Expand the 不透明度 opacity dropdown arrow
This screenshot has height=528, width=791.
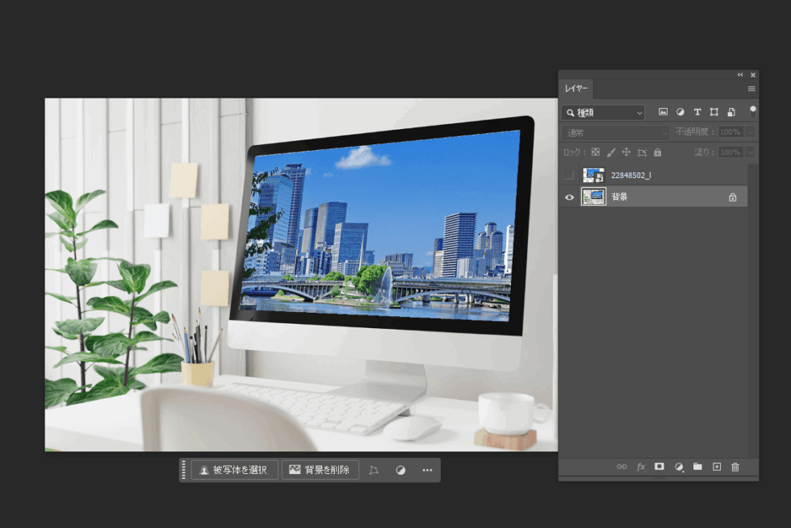coord(751,132)
